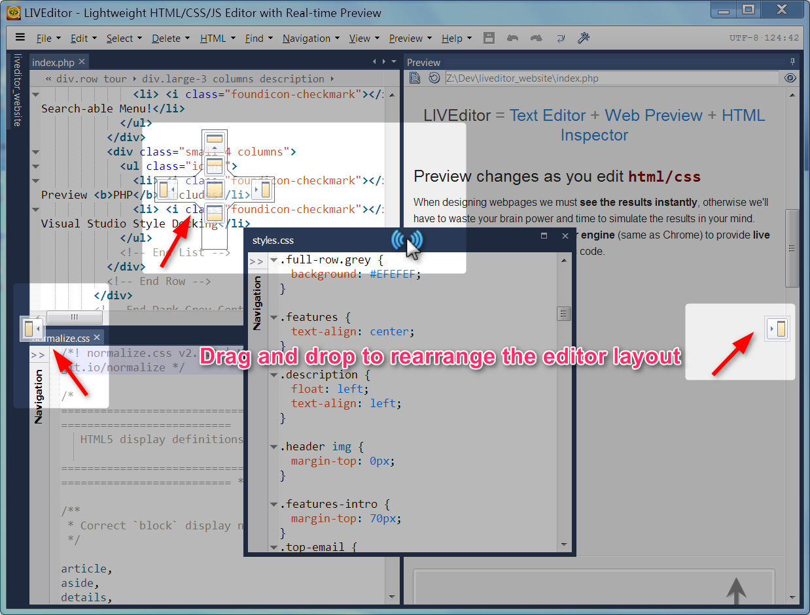The width and height of the screenshot is (810, 615).
Task: Click the Preview page inspect icon
Action: (415, 78)
